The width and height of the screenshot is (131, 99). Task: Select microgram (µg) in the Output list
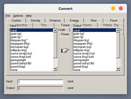(95, 47)
